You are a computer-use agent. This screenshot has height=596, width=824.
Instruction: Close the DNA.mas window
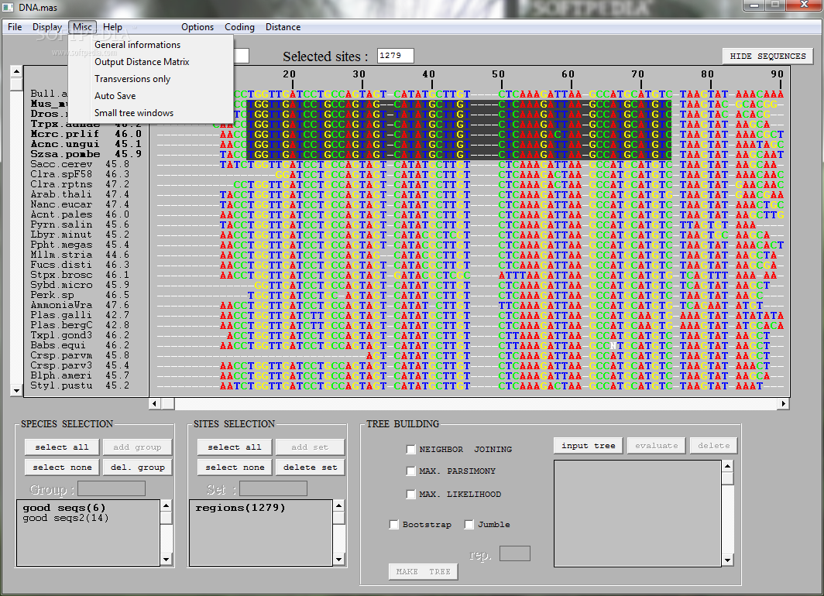pyautogui.click(x=804, y=5)
